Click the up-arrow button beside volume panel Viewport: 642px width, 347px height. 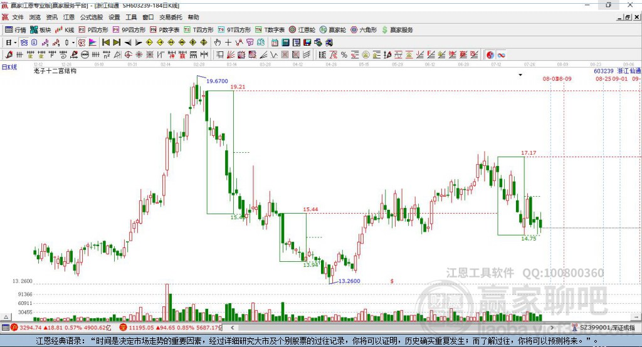pyautogui.click(x=6, y=317)
